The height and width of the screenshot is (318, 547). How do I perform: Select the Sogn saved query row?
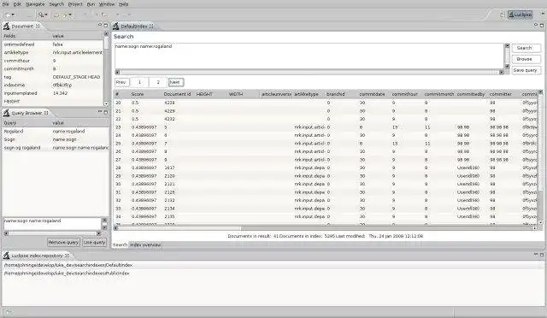56,139
